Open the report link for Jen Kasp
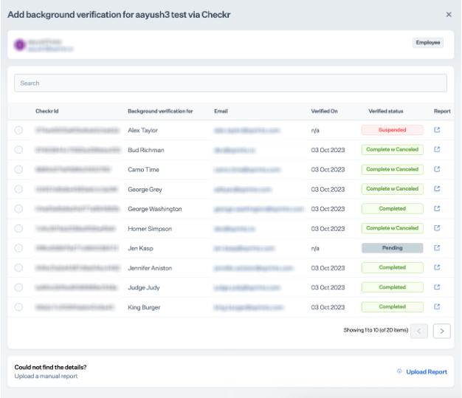462x398 pixels. tap(437, 248)
